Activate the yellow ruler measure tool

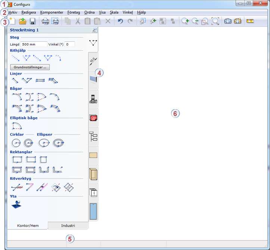250,21
